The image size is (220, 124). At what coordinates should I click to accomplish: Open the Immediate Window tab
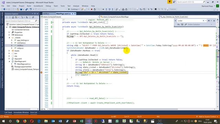tap(21, 112)
